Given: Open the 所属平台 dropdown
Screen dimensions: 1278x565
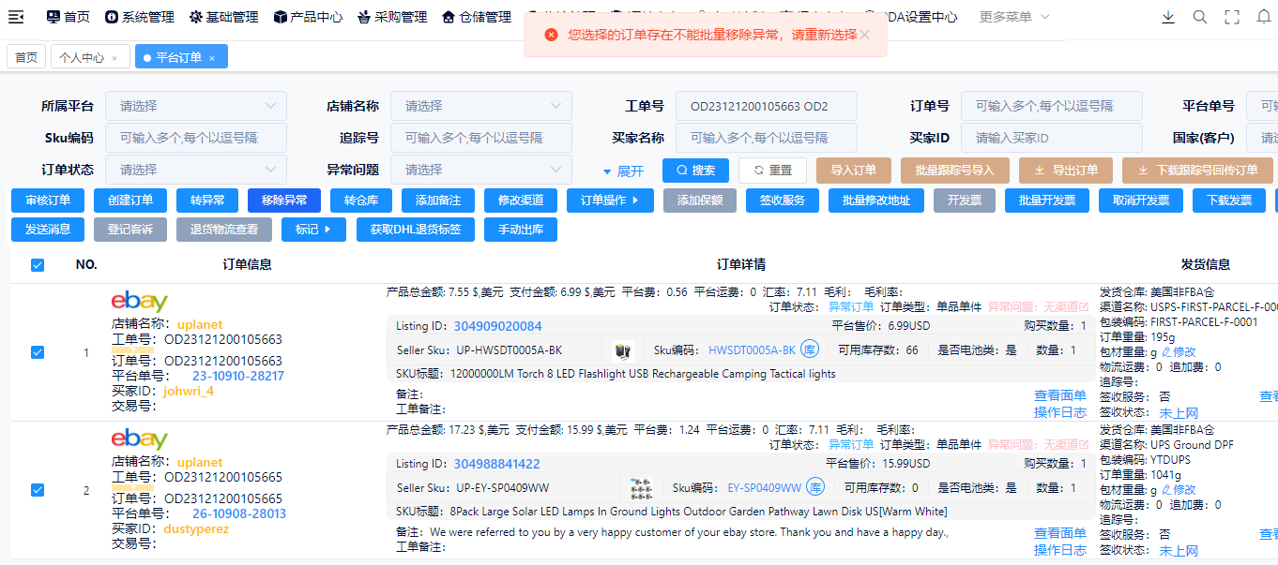Looking at the screenshot, I should [195, 106].
